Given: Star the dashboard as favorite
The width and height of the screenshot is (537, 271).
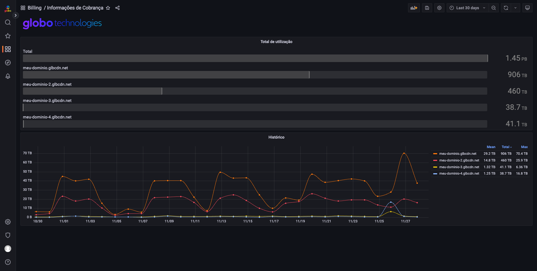Looking at the screenshot, I should pyautogui.click(x=108, y=8).
